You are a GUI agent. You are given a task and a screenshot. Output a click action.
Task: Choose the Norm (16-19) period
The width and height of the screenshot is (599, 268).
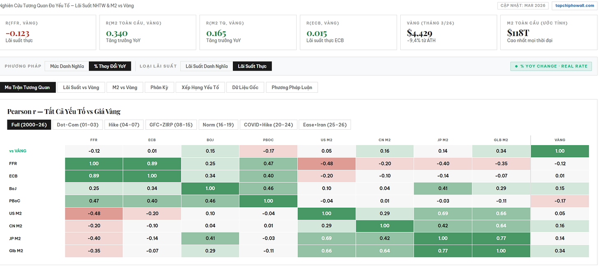218,125
